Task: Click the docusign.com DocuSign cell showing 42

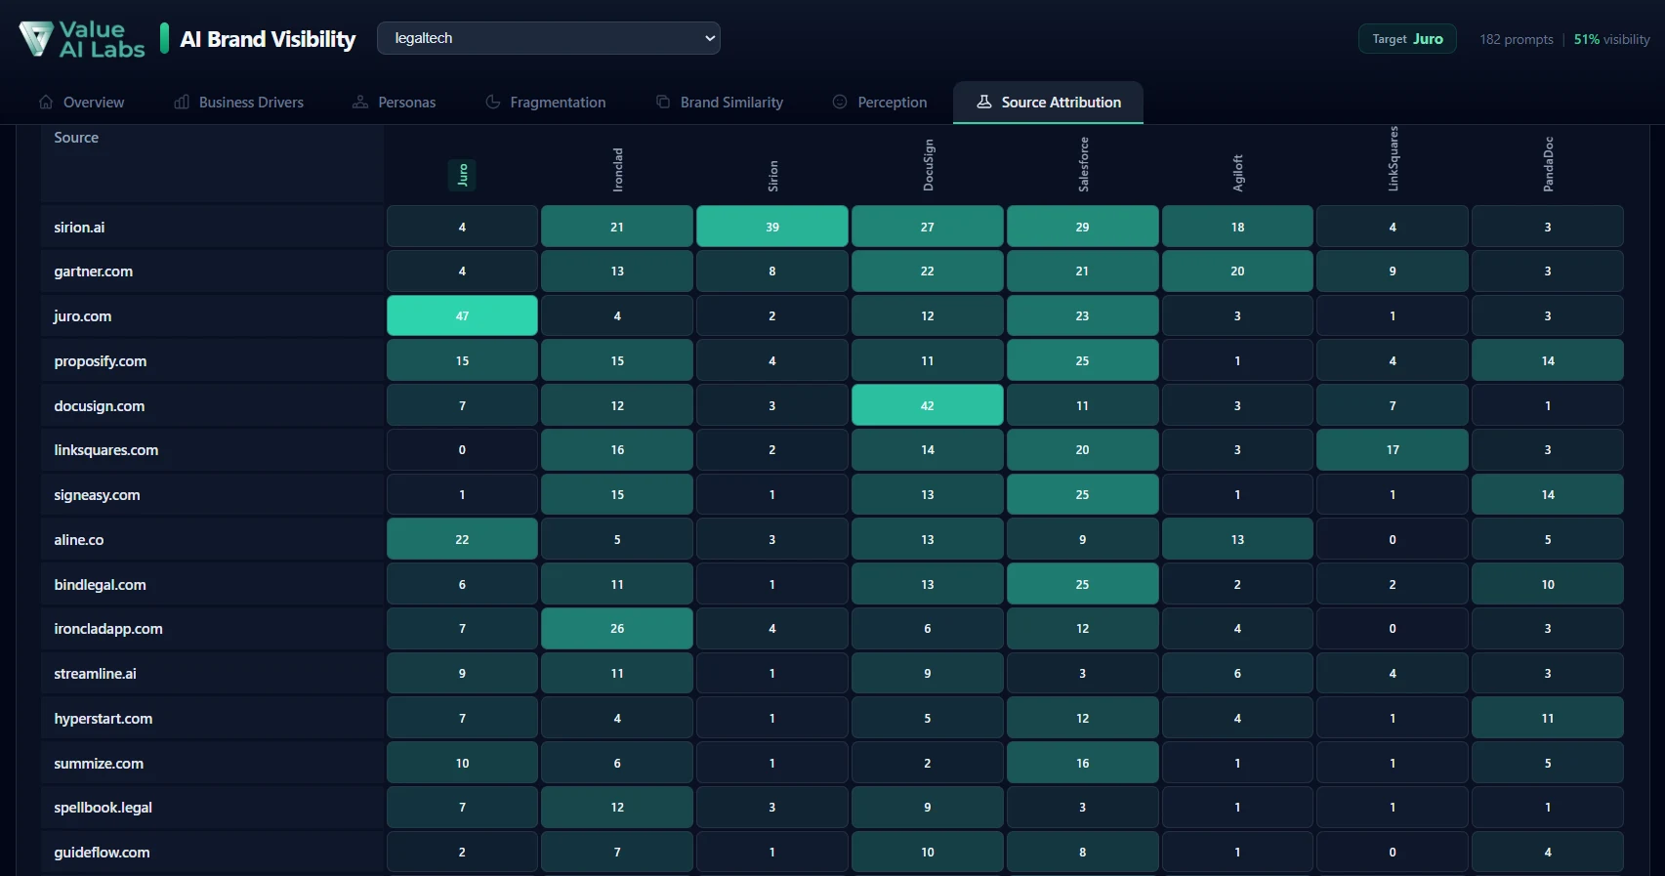Action: tap(928, 405)
